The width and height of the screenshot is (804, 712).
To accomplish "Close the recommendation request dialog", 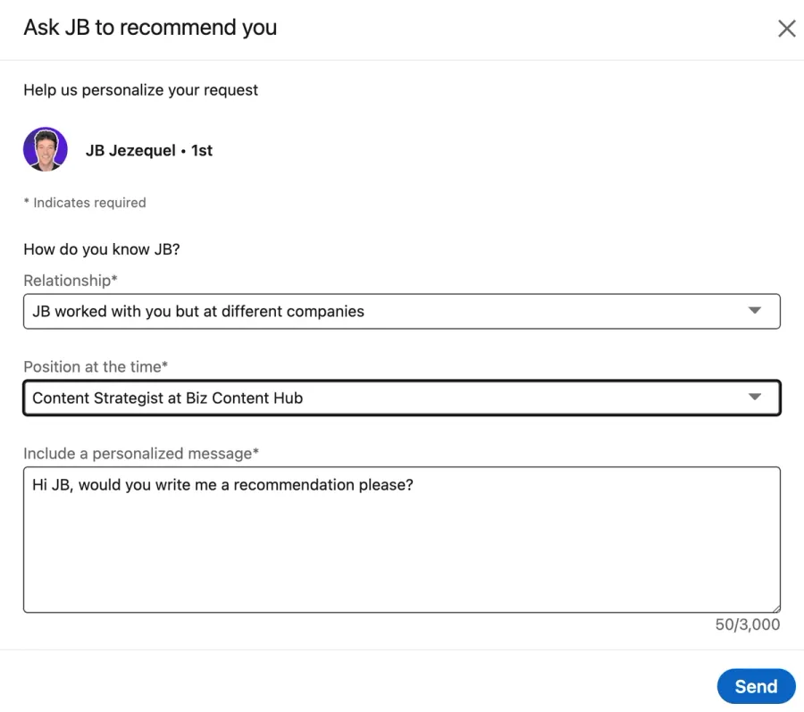I will [x=786, y=28].
